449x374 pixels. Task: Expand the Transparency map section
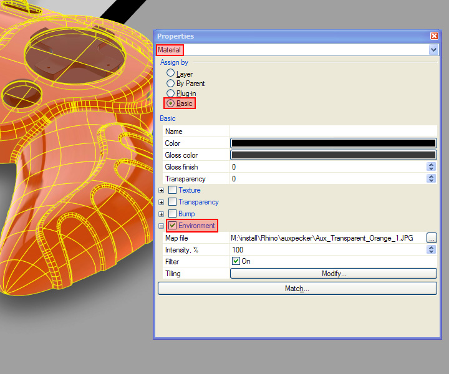tap(162, 202)
